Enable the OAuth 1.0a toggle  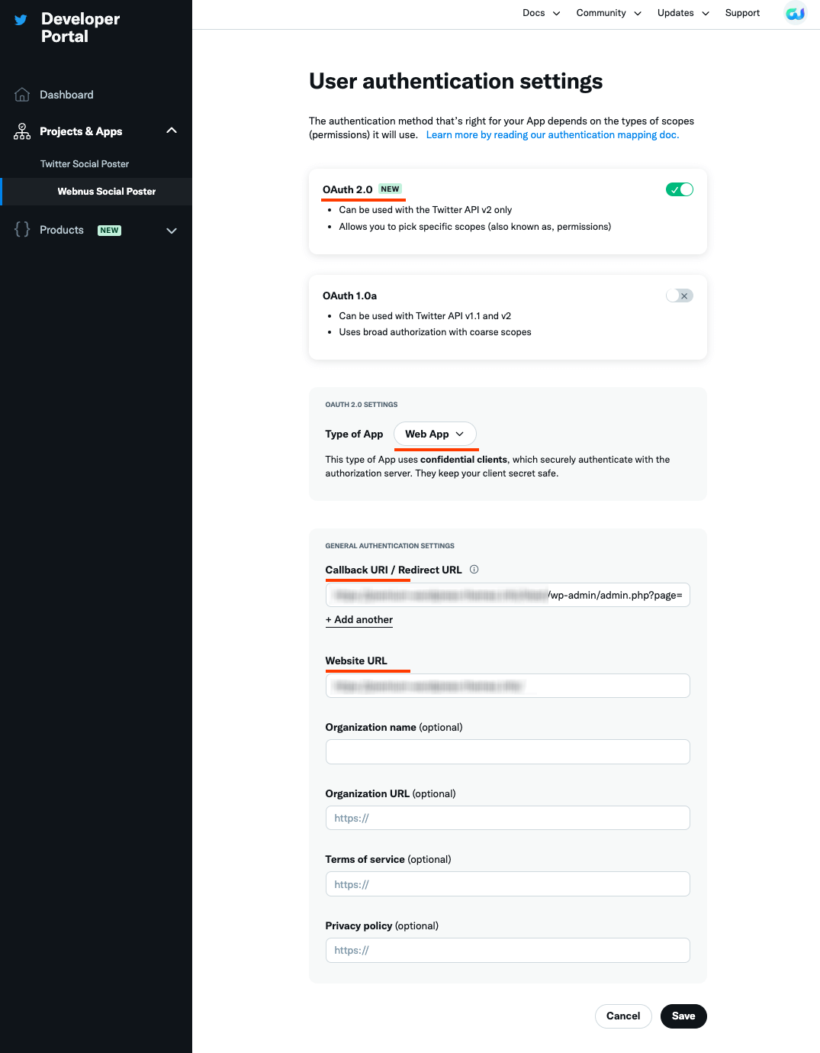tap(680, 296)
